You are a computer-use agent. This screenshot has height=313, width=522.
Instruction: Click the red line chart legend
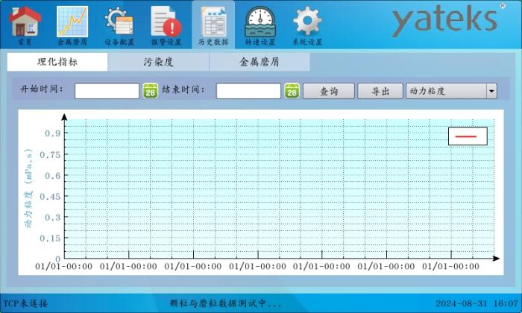coord(467,136)
